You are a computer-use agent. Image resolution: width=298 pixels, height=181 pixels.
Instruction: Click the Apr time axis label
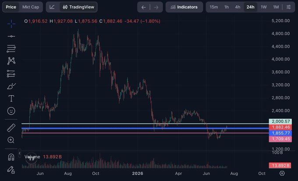click(178, 174)
